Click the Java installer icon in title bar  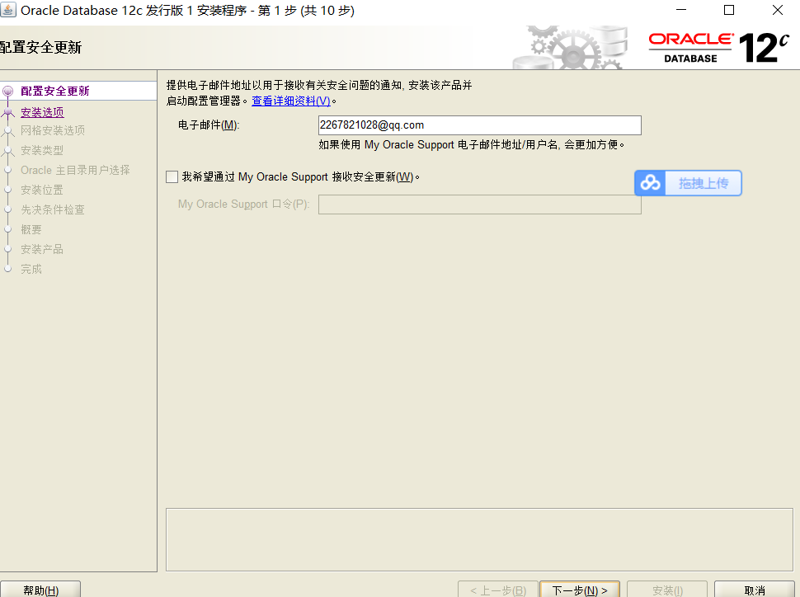7,10
